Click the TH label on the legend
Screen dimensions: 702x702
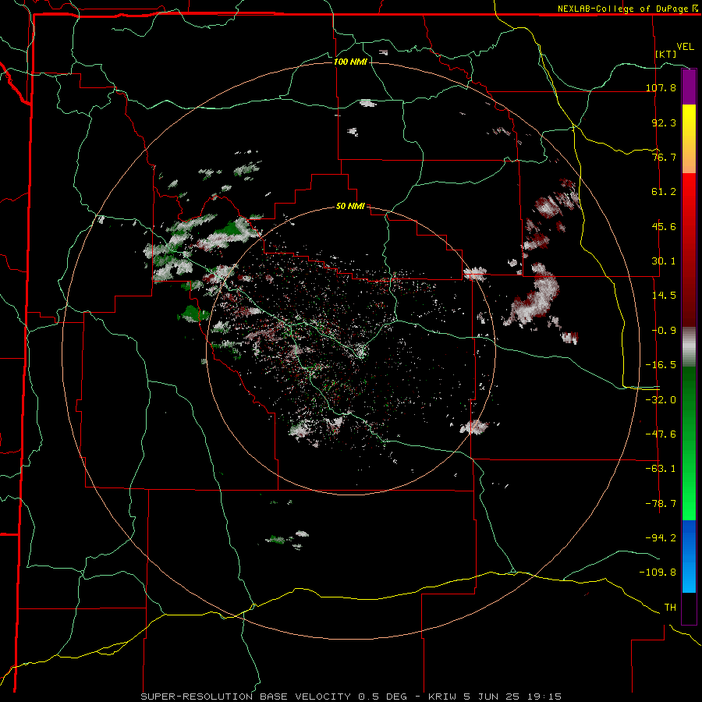pos(670,608)
